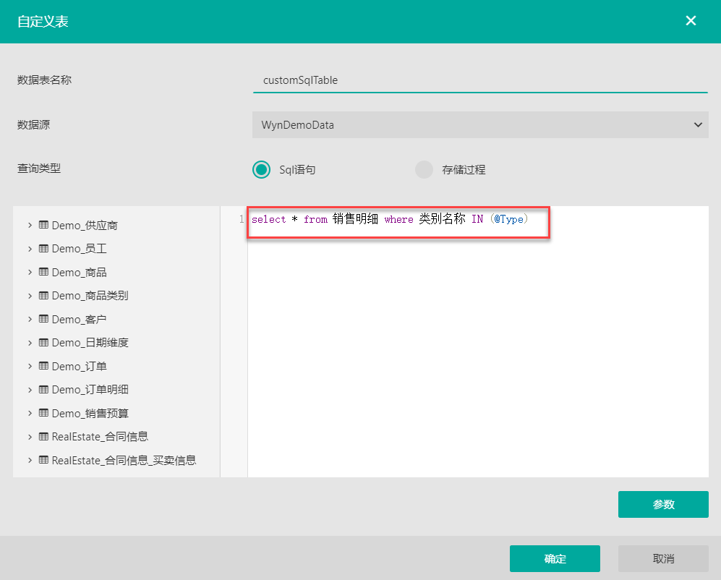The width and height of the screenshot is (721, 580).
Task: Click the table icon next to Demo_员工
Action: [43, 248]
